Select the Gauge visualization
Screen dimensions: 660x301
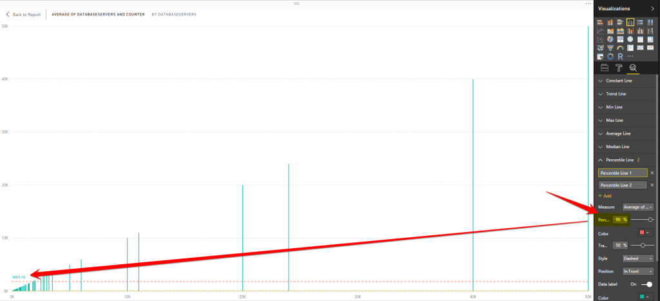click(x=620, y=48)
